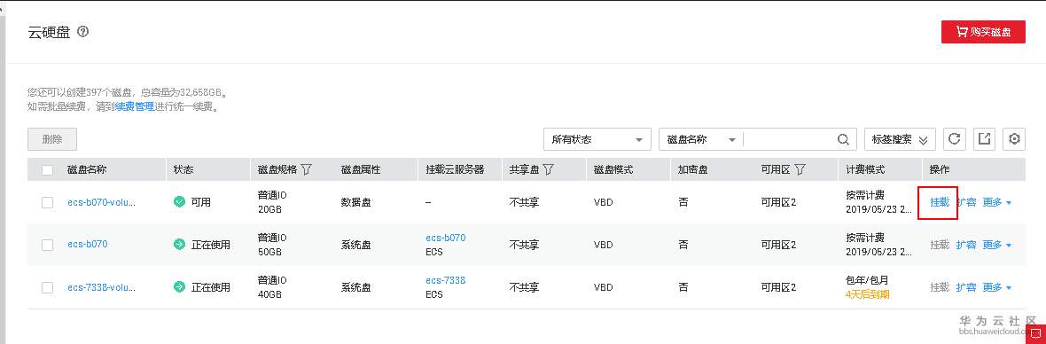The image size is (1046, 344).
Task: Open disk name link ecs-b070
Action: pyautogui.click(x=88, y=244)
